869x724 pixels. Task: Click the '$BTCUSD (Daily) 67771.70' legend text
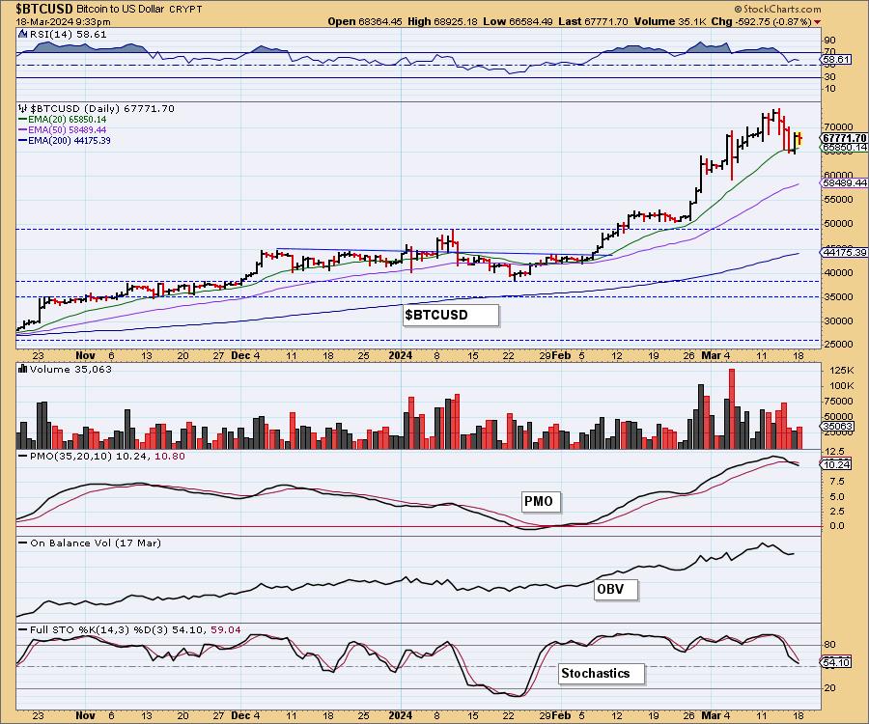point(102,108)
